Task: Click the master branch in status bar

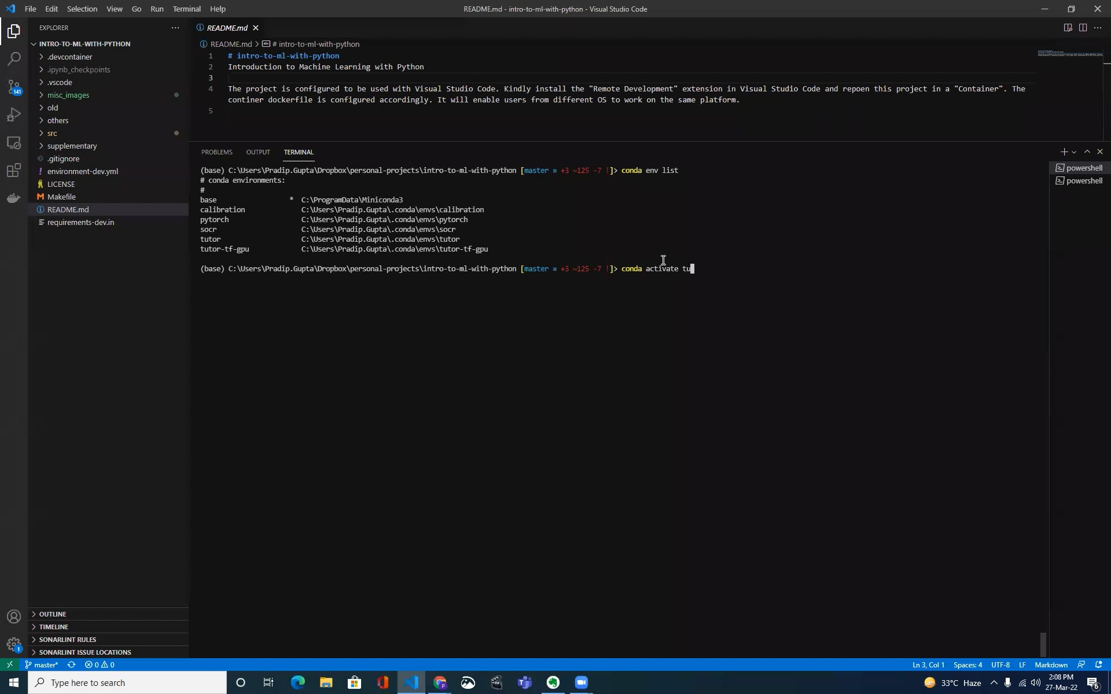Action: click(41, 665)
